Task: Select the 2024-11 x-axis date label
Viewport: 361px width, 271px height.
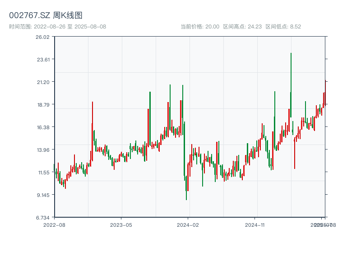Action: (x=255, y=224)
